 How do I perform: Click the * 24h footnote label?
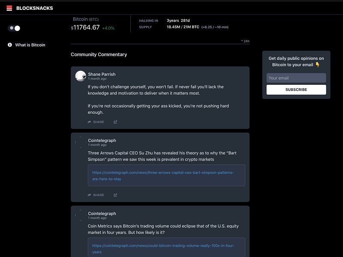(245, 41)
